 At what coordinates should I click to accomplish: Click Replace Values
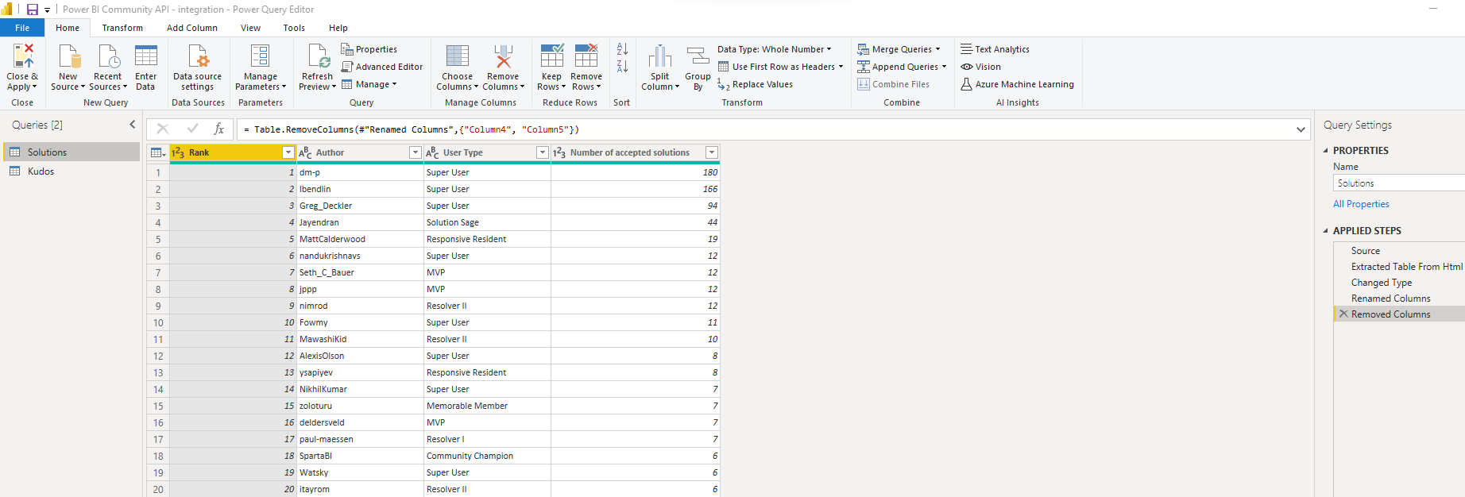(x=755, y=84)
